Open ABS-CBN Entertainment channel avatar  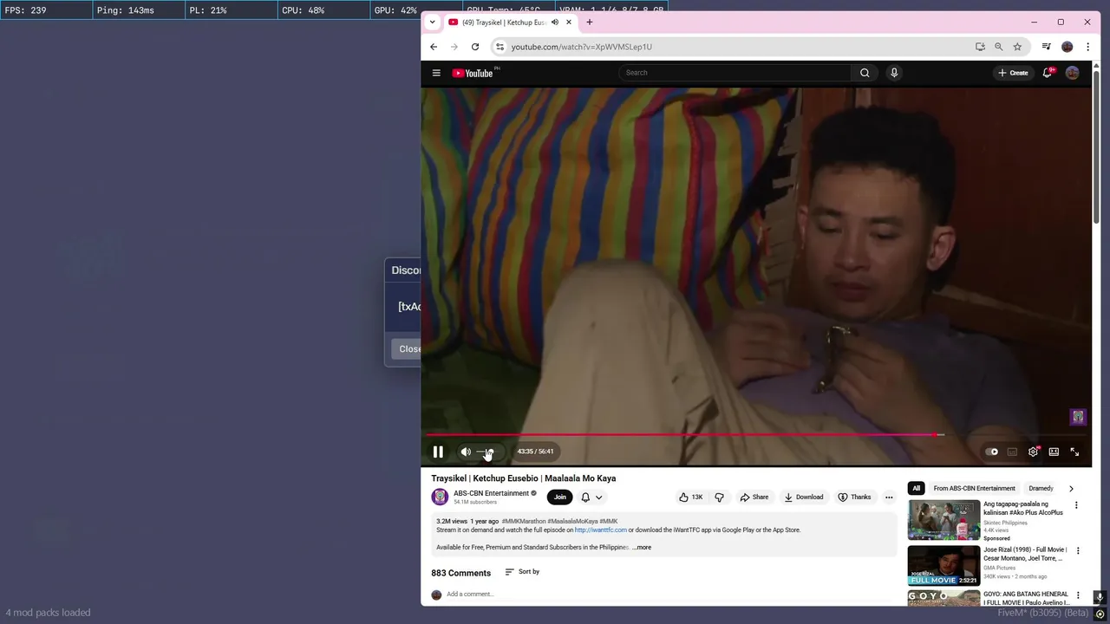click(440, 497)
